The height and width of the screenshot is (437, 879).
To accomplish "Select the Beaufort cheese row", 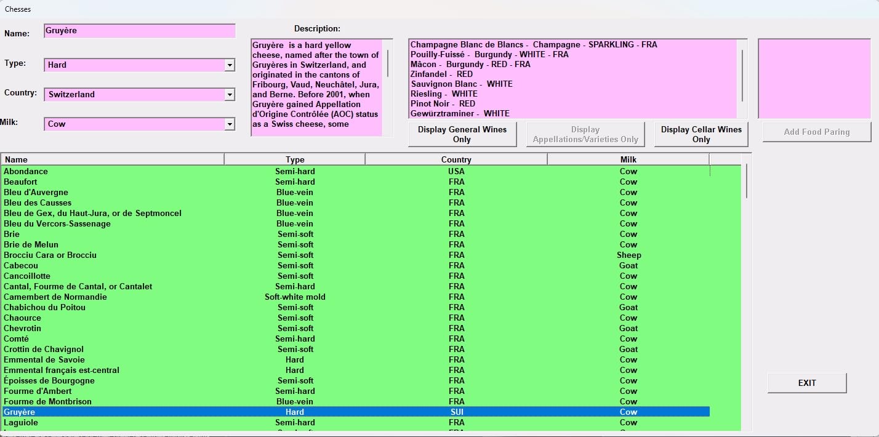I will click(356, 182).
